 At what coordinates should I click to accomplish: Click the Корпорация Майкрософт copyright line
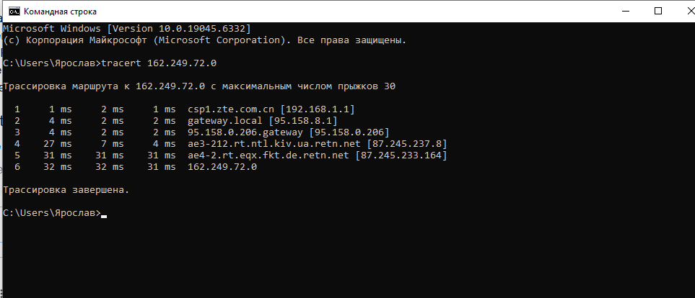pyautogui.click(x=204, y=40)
